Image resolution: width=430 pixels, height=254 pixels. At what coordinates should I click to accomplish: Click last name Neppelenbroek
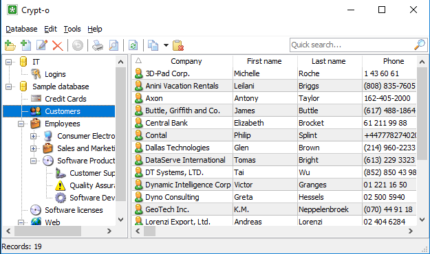pyautogui.click(x=323, y=209)
